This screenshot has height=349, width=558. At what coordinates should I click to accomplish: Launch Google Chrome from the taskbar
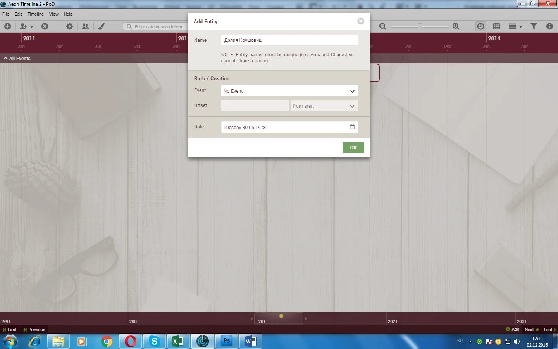(106, 342)
